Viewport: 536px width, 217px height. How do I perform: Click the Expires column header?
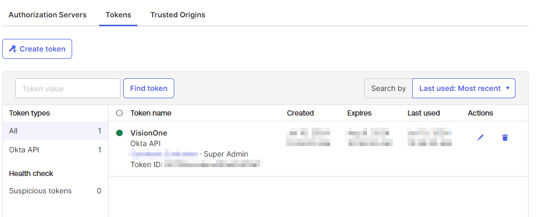click(x=359, y=113)
